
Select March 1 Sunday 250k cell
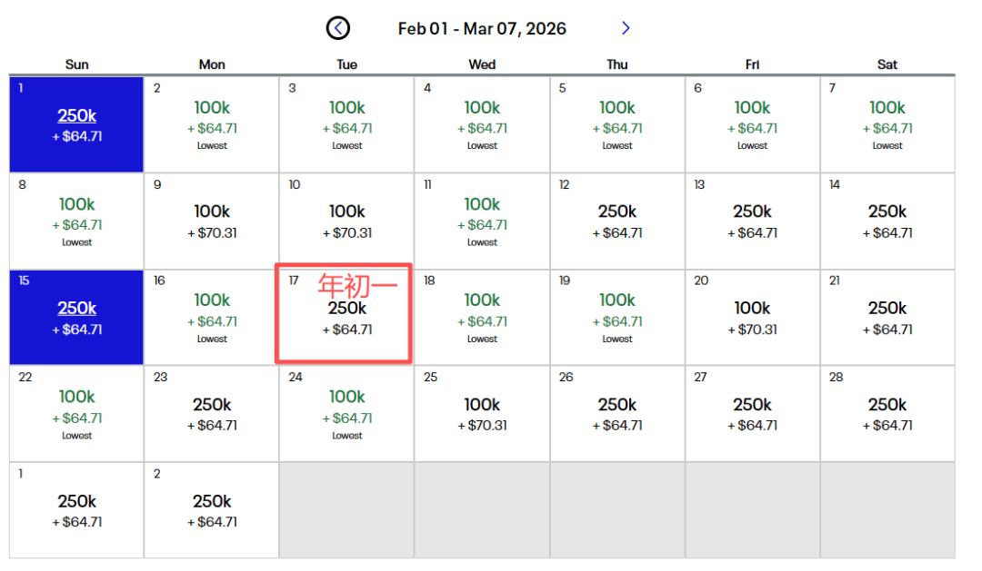(76, 510)
